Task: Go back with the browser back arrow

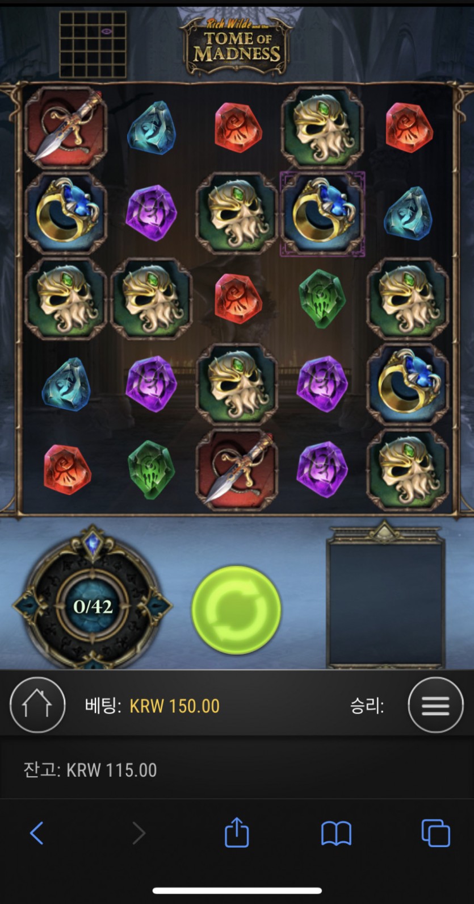Action: click(x=37, y=834)
